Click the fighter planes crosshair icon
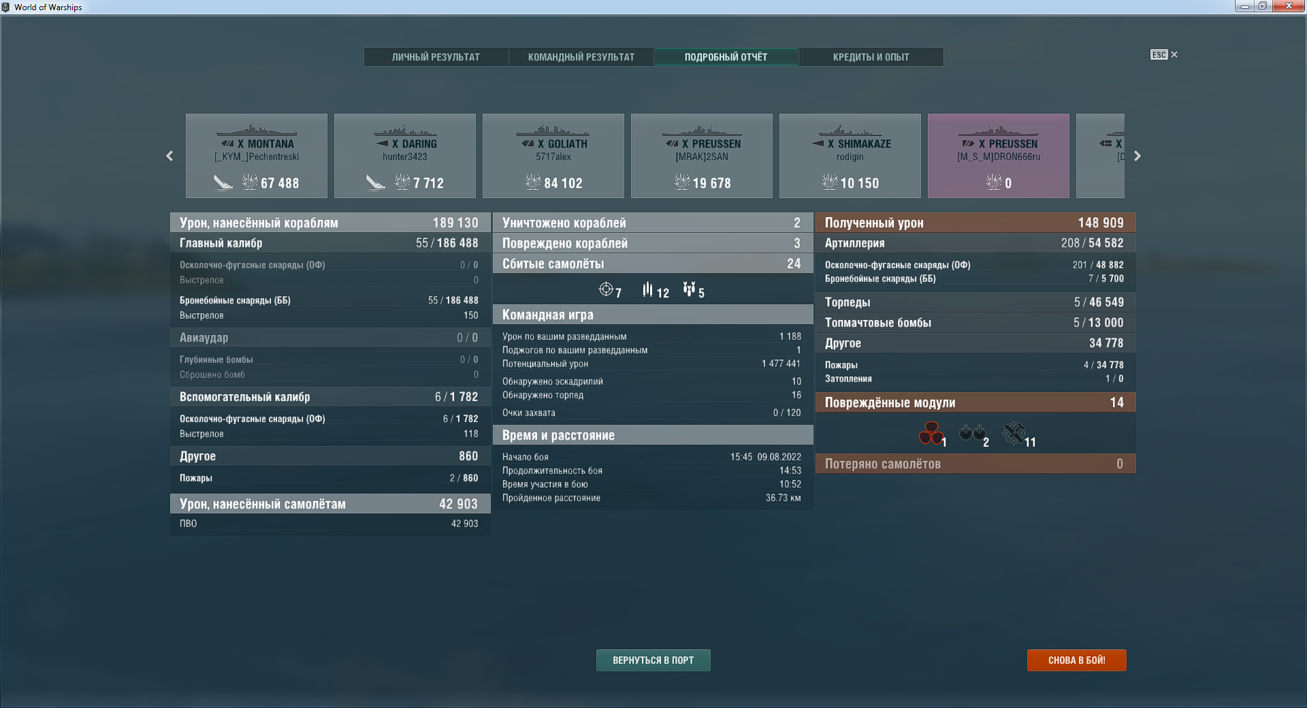This screenshot has width=1307, height=708. (606, 289)
